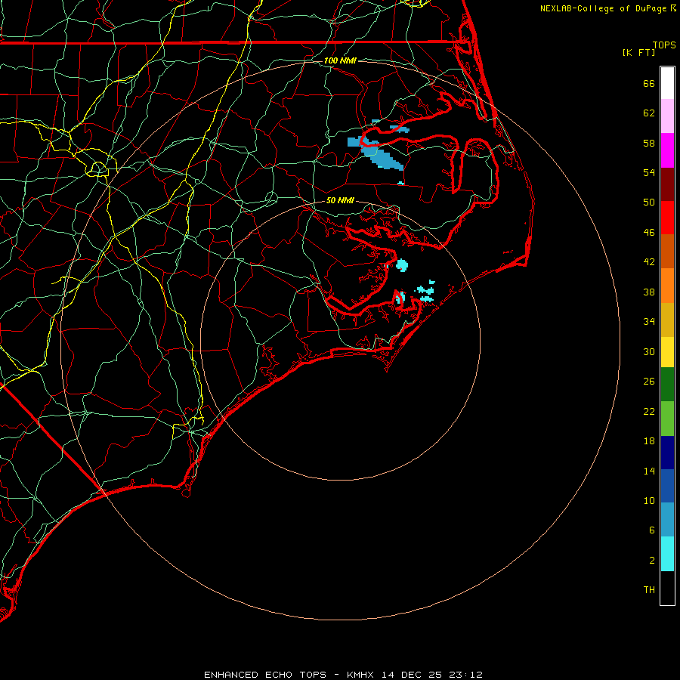
Task: Click the '38' legend value
Action: (x=649, y=292)
